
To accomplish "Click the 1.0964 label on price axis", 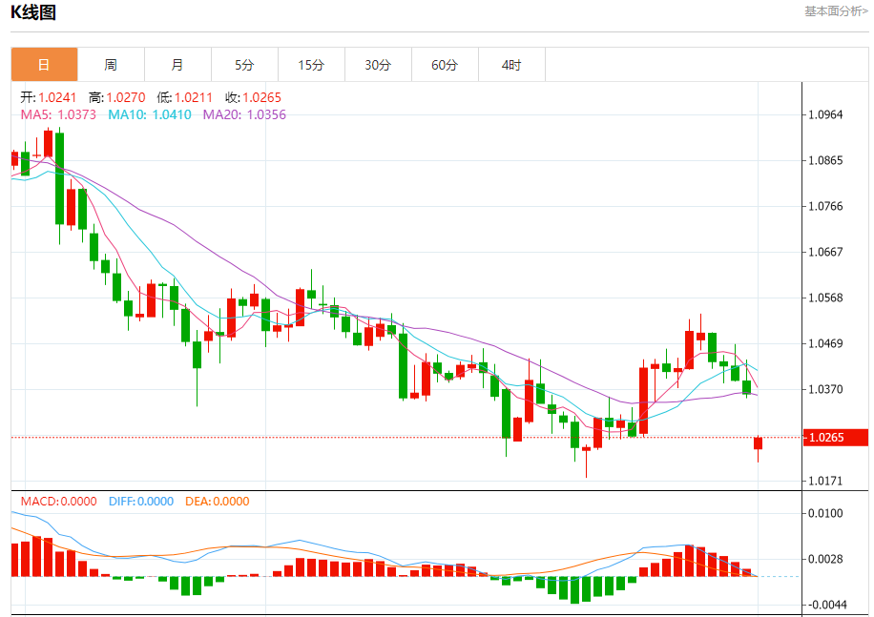I will [825, 114].
